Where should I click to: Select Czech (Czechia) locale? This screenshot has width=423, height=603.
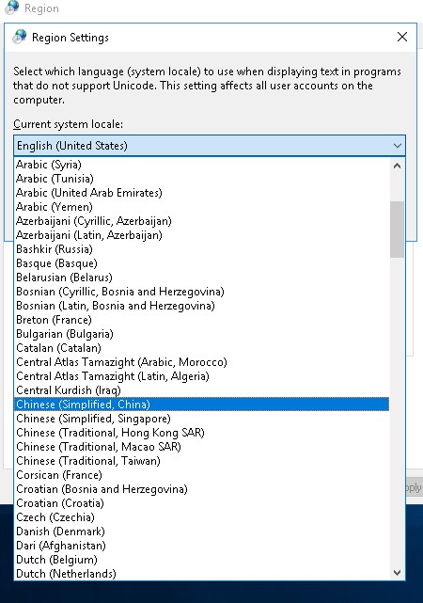coord(202,517)
